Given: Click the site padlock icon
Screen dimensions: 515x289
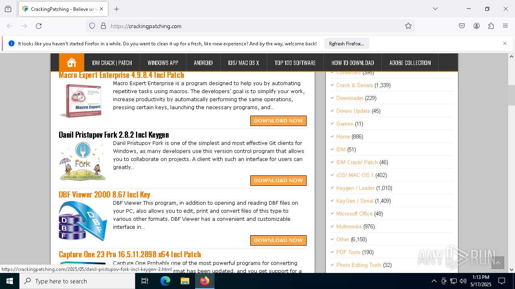Looking at the screenshot, I should 103,26.
